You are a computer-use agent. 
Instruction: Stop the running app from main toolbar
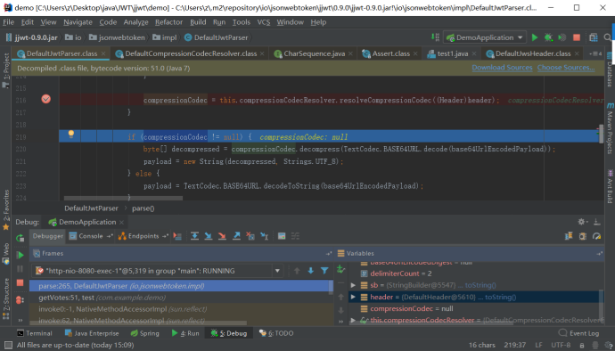click(576, 37)
